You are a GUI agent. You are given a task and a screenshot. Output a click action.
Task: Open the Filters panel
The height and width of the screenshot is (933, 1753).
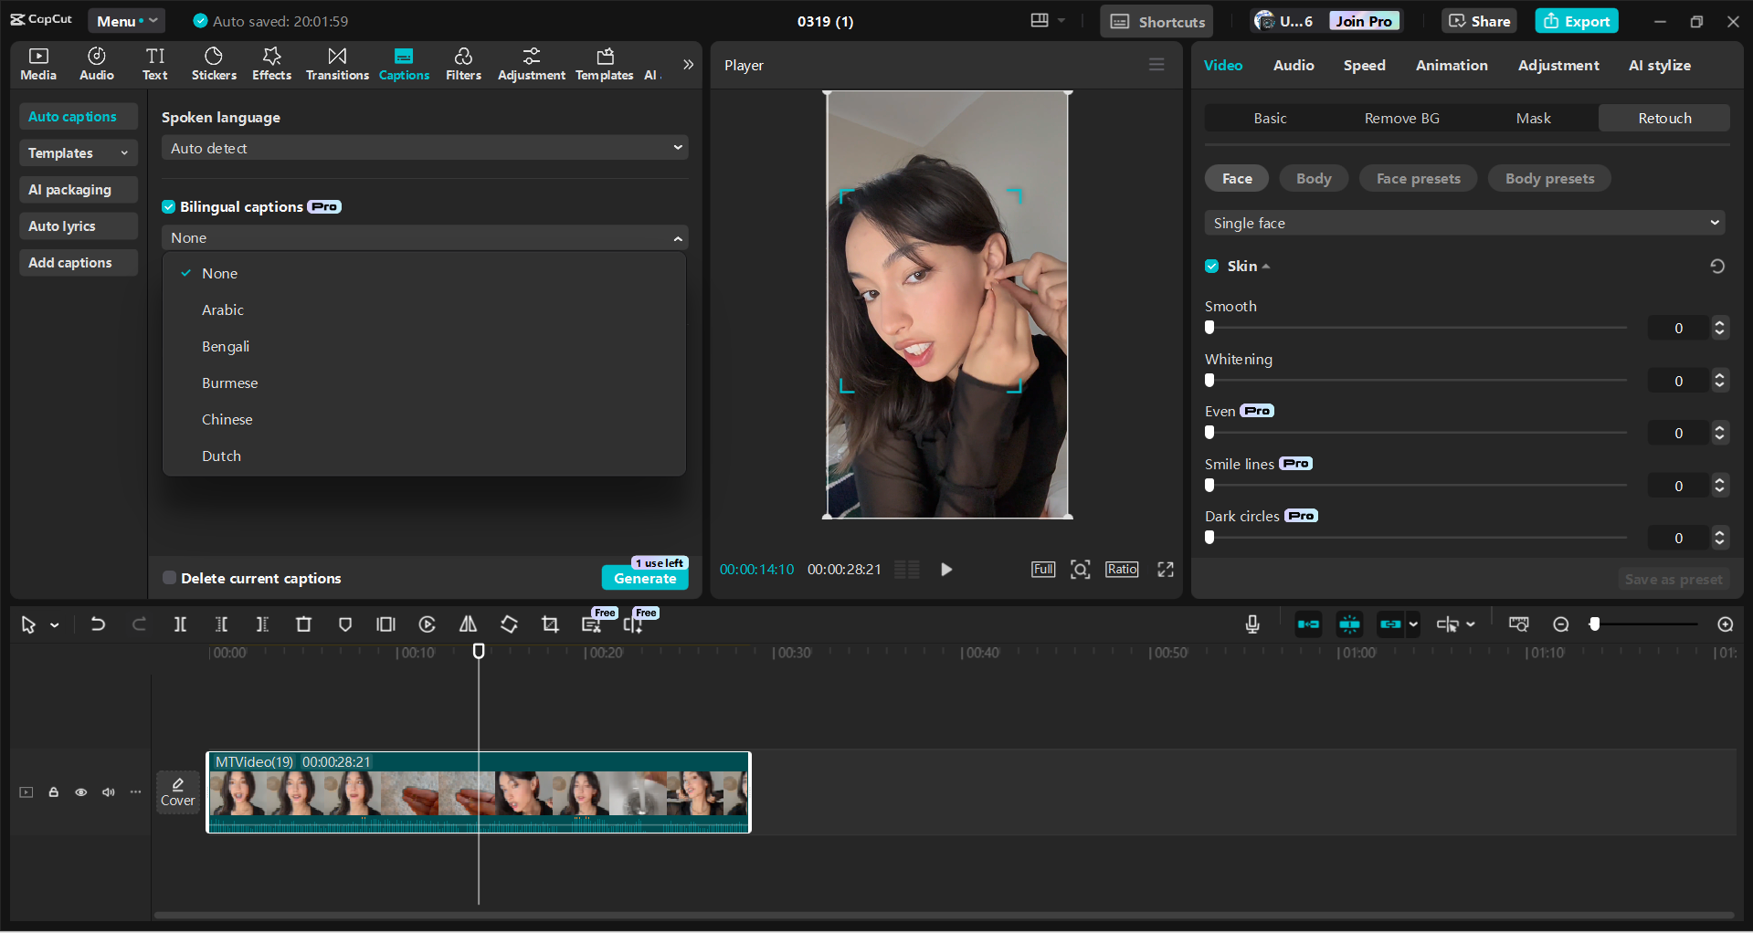tap(463, 64)
